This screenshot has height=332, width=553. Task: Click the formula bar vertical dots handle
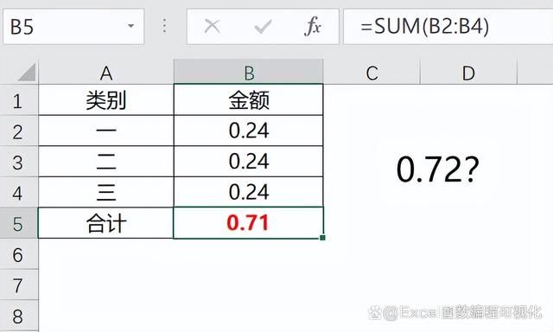(x=164, y=26)
